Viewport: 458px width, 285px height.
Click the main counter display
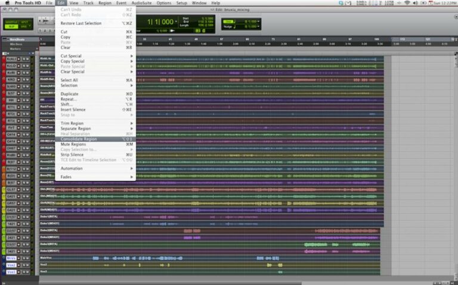pyautogui.click(x=160, y=22)
